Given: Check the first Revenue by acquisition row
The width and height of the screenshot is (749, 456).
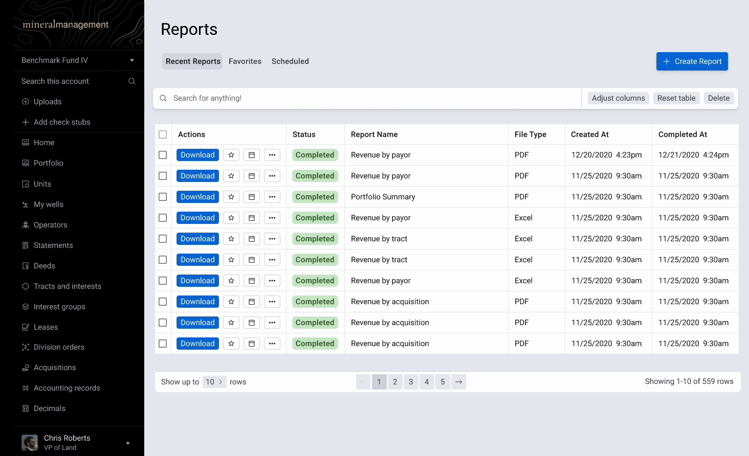Looking at the screenshot, I should [163, 302].
